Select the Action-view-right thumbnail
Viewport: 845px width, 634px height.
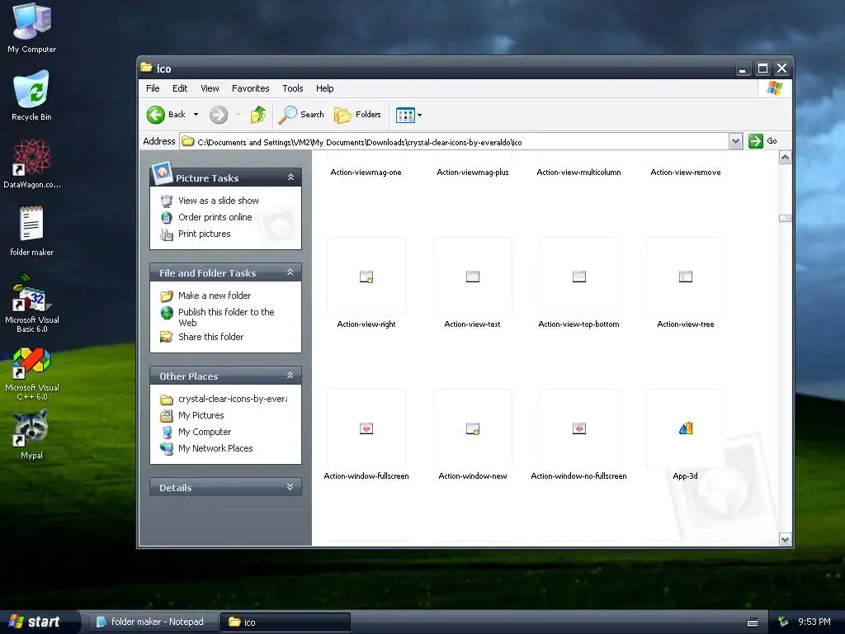pos(366,277)
